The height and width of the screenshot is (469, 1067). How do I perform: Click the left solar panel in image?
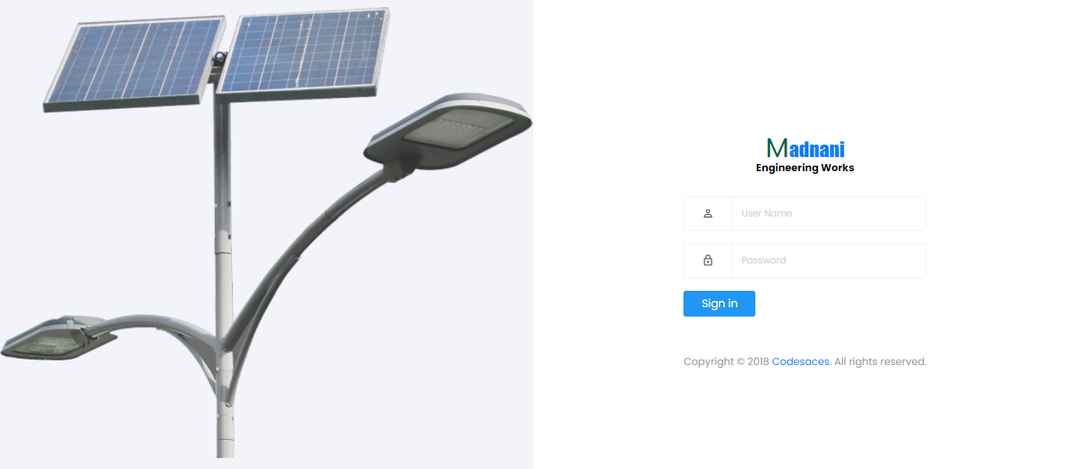point(133,63)
